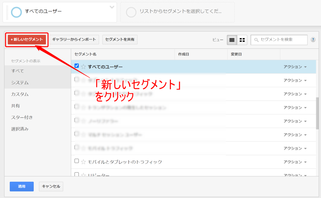
Task: Select スター付き in the segment sidebar
Action: click(22, 117)
